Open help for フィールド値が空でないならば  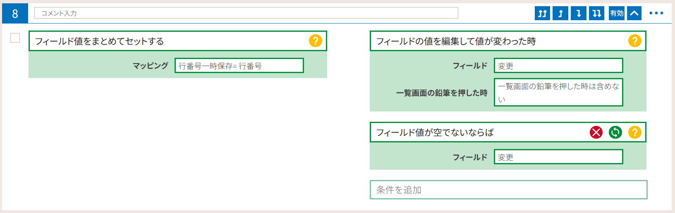[x=635, y=132]
